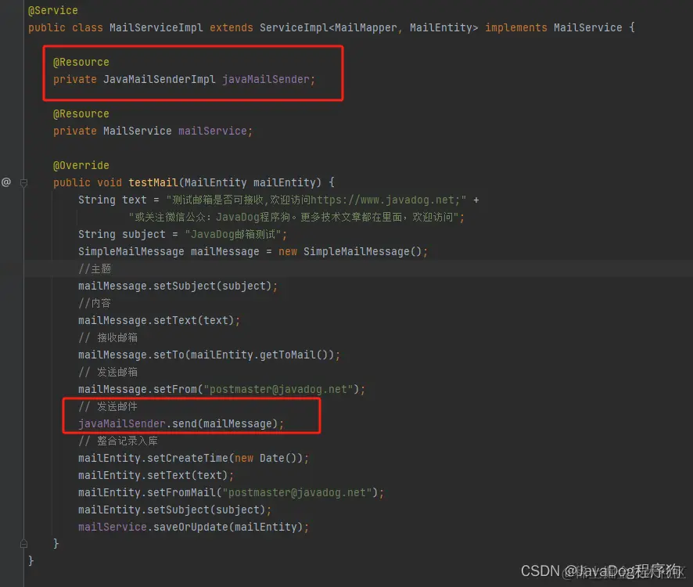Click mailMessage.setSubject(subject) statement
The image size is (693, 587).
(178, 286)
